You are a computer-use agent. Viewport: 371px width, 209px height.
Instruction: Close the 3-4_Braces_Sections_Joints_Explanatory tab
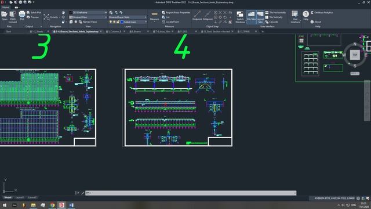[x=101, y=31]
